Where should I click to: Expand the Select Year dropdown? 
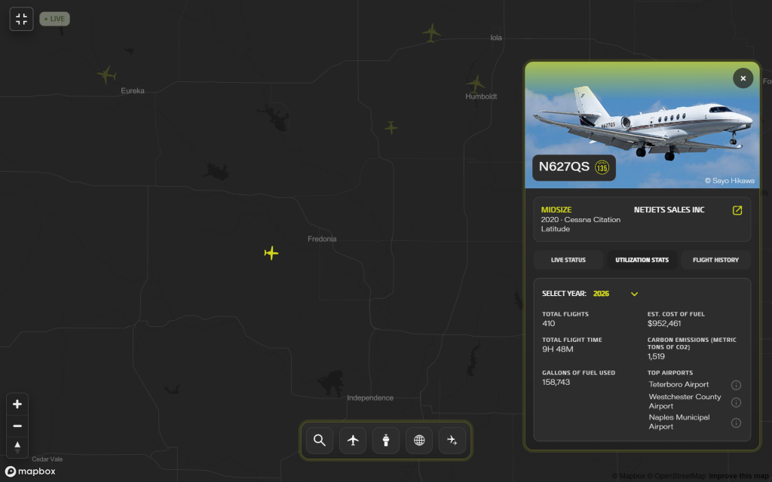615,294
